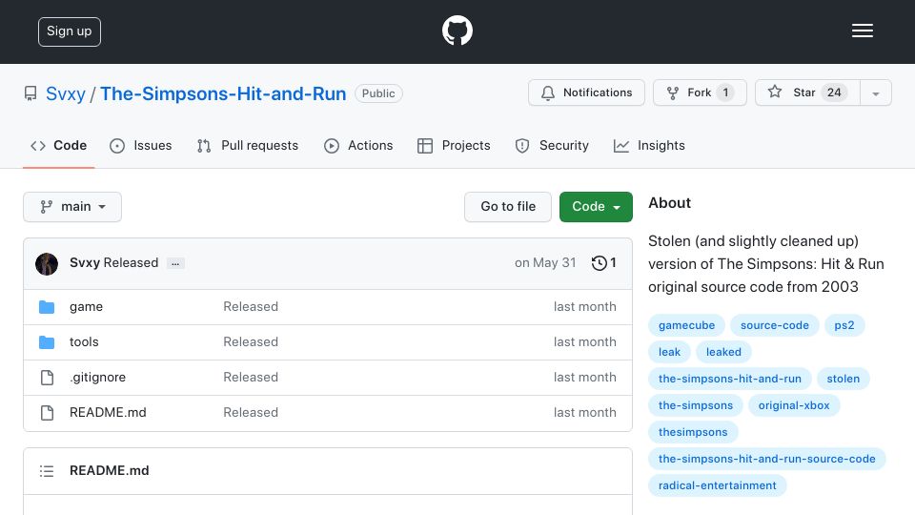This screenshot has width=915, height=515.
Task: Click Released message in tools row
Action: point(251,341)
